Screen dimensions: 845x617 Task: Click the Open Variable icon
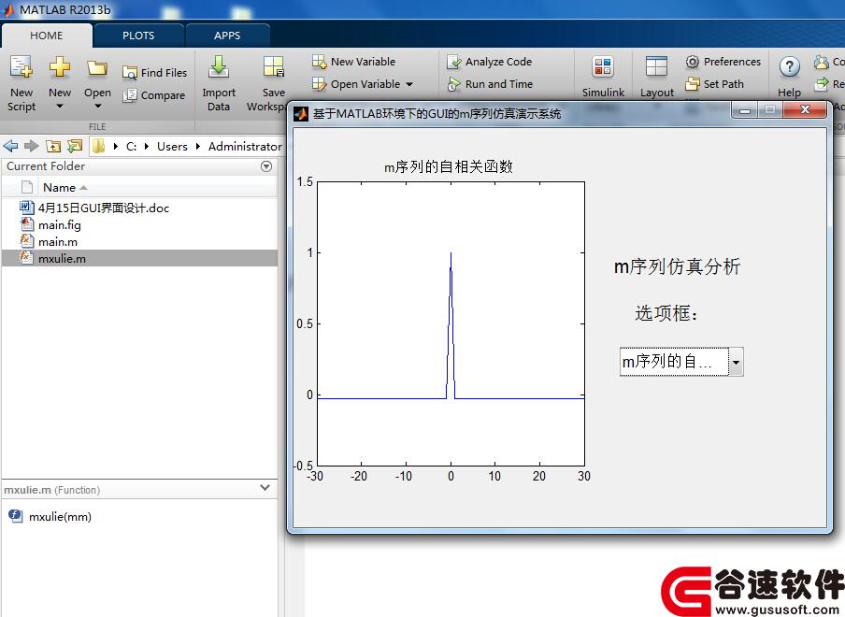(x=319, y=84)
